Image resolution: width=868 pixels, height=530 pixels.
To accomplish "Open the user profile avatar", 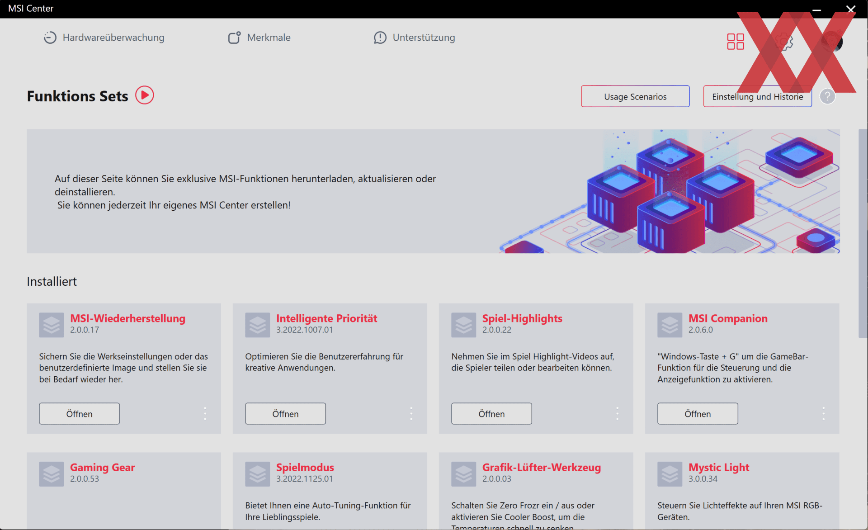I will [832, 42].
